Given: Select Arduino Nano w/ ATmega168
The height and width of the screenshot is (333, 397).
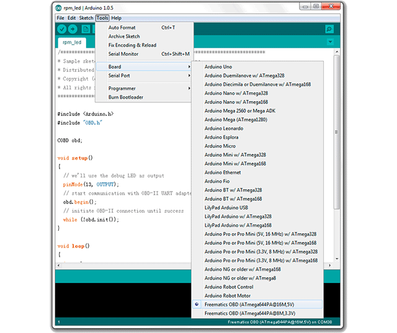Looking at the screenshot, I should [x=257, y=102].
